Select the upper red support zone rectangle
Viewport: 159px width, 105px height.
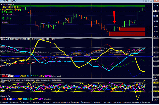coord(132,29)
